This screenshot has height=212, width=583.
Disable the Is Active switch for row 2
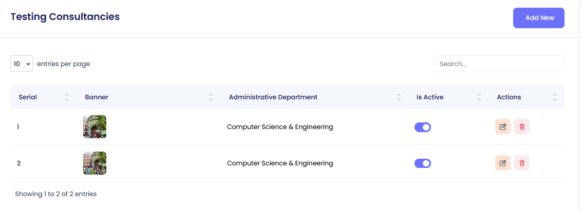[x=422, y=163]
